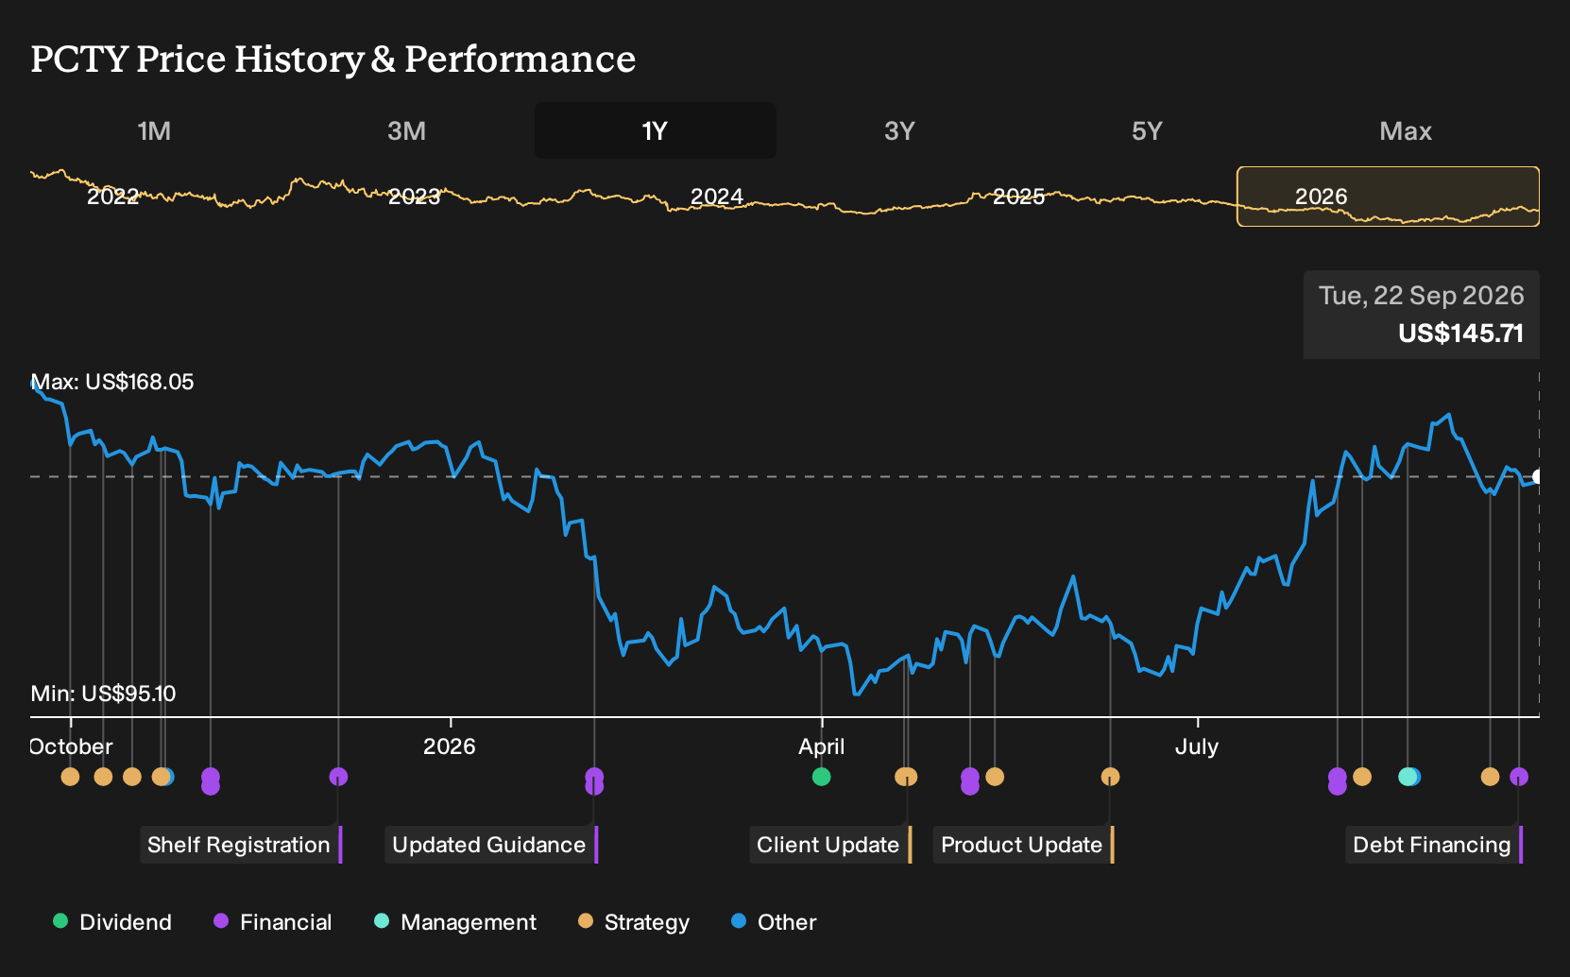Click the Max: US$168.05 label

click(x=112, y=382)
